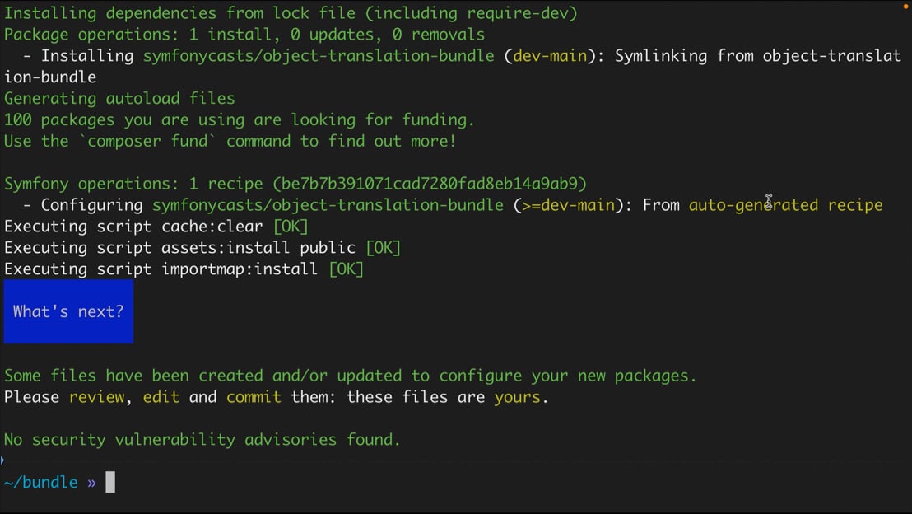Click "No security vulnerability advisories found." line
The height and width of the screenshot is (514, 912).
[x=202, y=440]
